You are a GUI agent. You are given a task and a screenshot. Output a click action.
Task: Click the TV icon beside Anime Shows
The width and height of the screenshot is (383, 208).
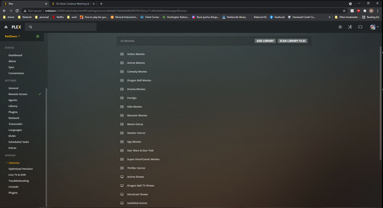[x=122, y=177]
